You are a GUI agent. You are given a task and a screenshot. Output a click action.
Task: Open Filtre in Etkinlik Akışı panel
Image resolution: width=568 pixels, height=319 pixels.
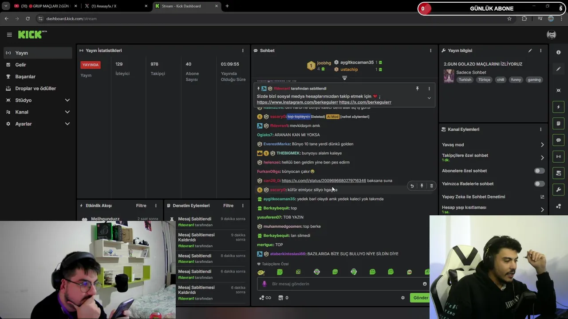click(x=141, y=206)
